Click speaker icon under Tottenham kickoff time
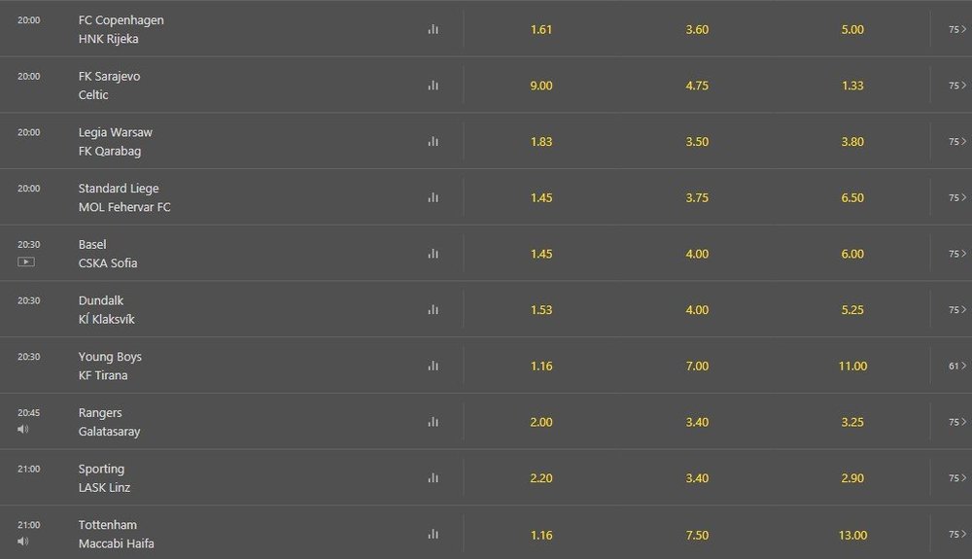This screenshot has width=972, height=559. [23, 542]
